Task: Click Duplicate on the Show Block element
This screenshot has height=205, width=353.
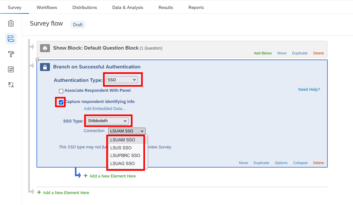Action: (300, 53)
